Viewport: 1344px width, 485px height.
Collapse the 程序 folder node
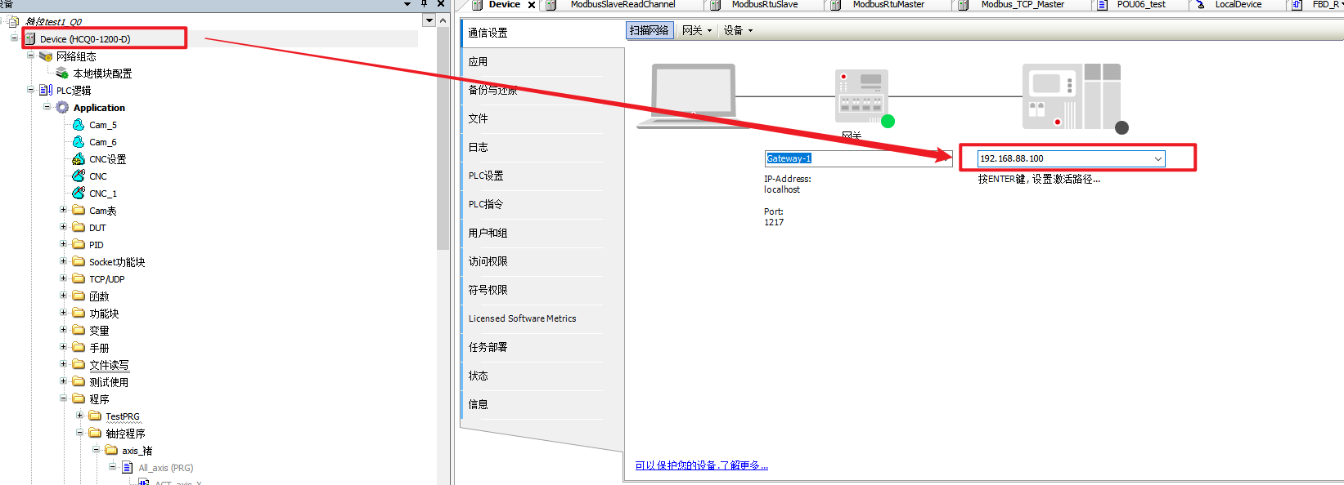point(64,398)
